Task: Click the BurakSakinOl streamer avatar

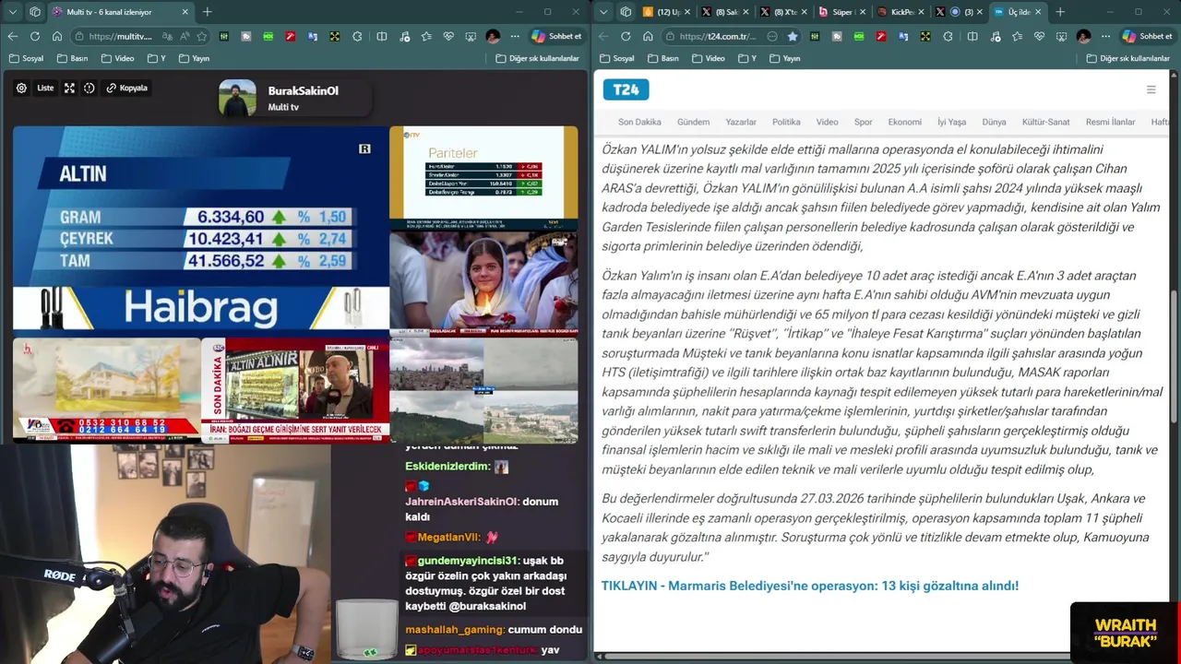Action: point(237,98)
